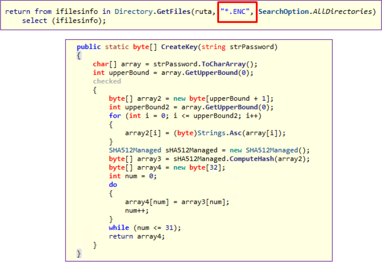Click the 'return array4;' statement
Viewport: 382px width, 262px height.
click(137, 237)
